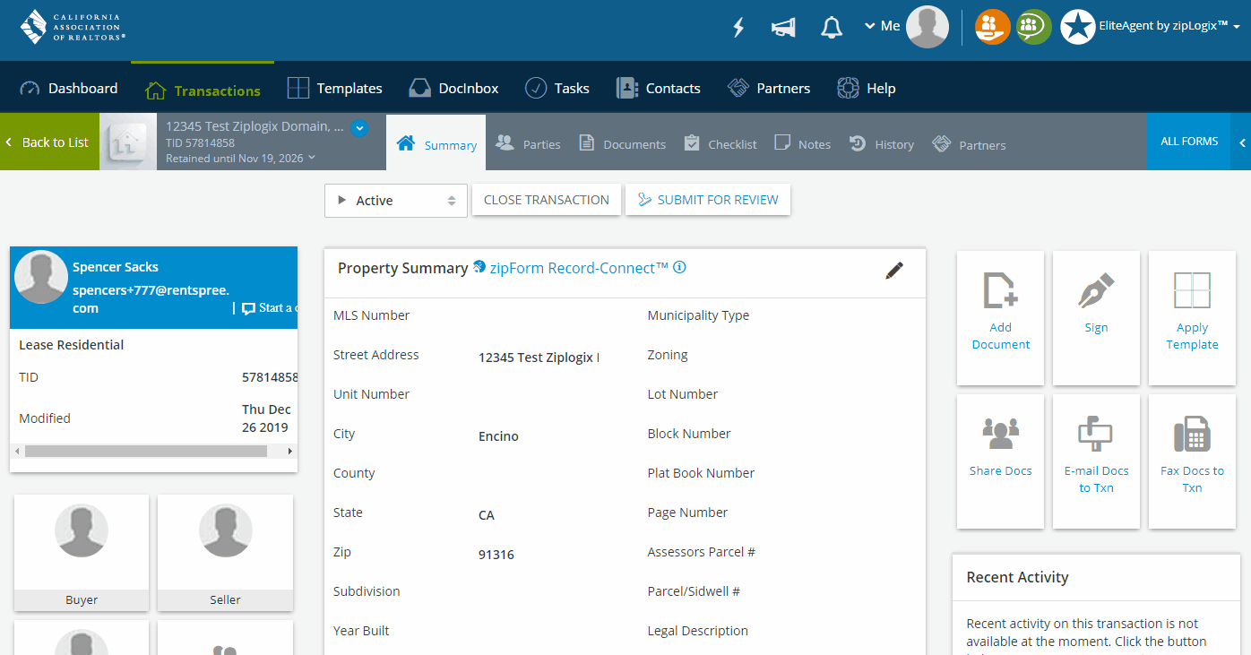
Task: Collapse the All Forms side panel arrow
Action: 1242,142
